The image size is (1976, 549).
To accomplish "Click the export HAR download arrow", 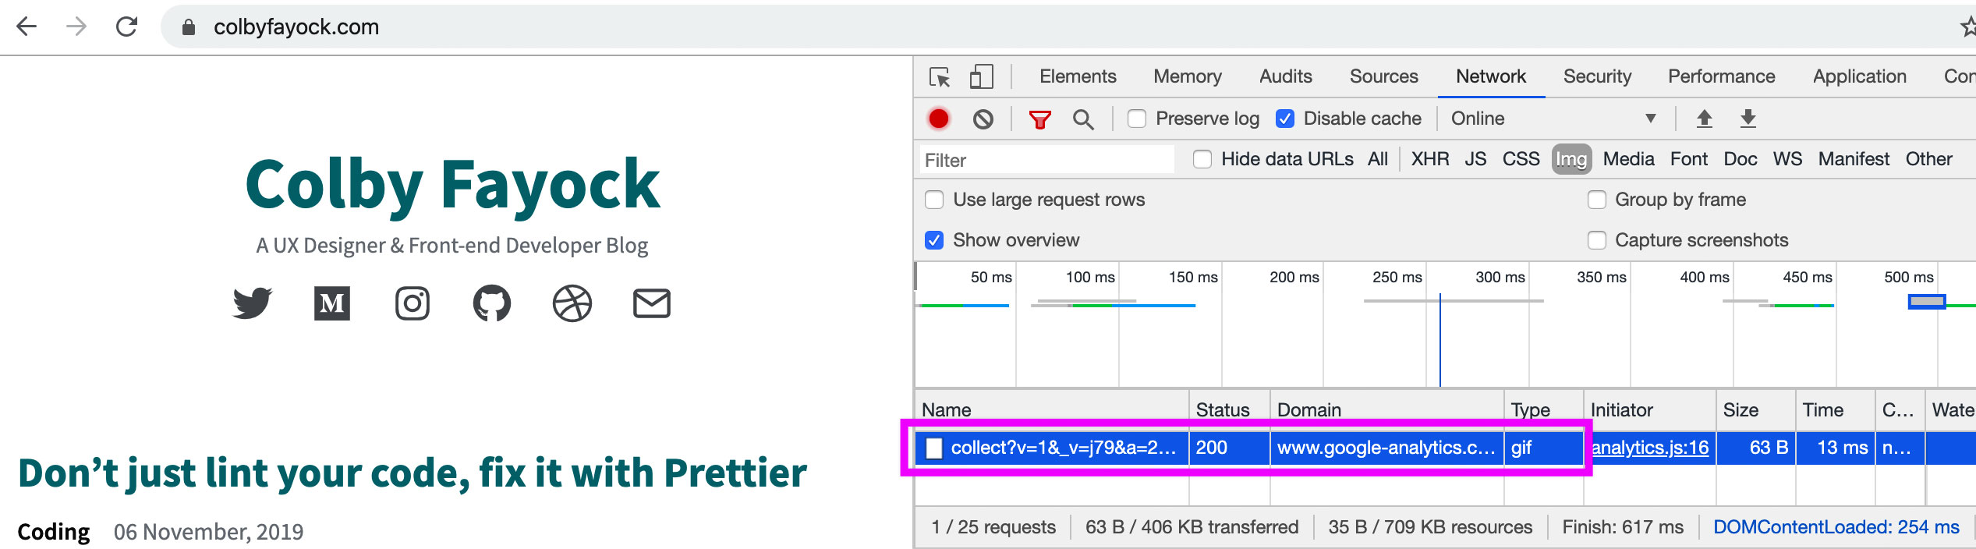I will [x=1748, y=119].
